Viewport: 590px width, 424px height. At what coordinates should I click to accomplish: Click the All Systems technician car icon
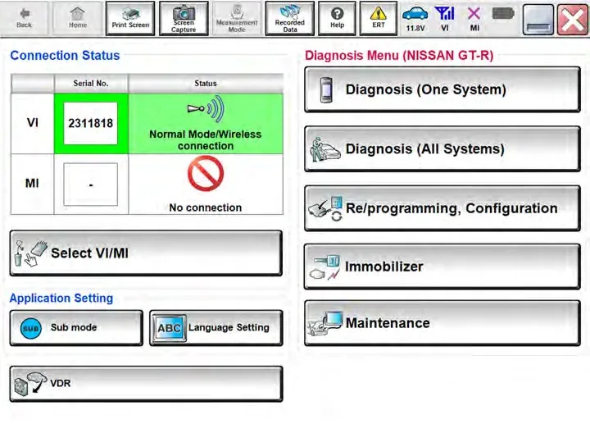tap(324, 149)
